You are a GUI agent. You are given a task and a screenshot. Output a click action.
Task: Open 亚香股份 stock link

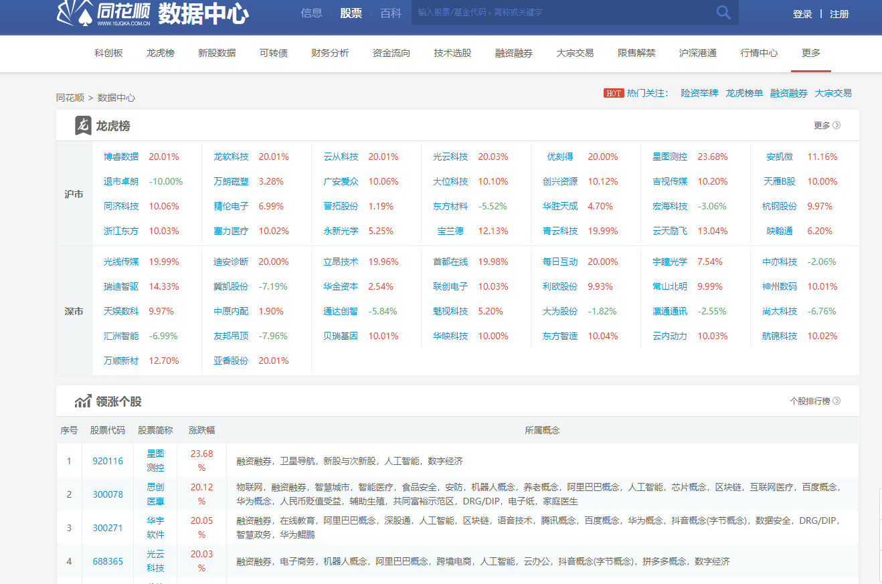pyautogui.click(x=231, y=361)
